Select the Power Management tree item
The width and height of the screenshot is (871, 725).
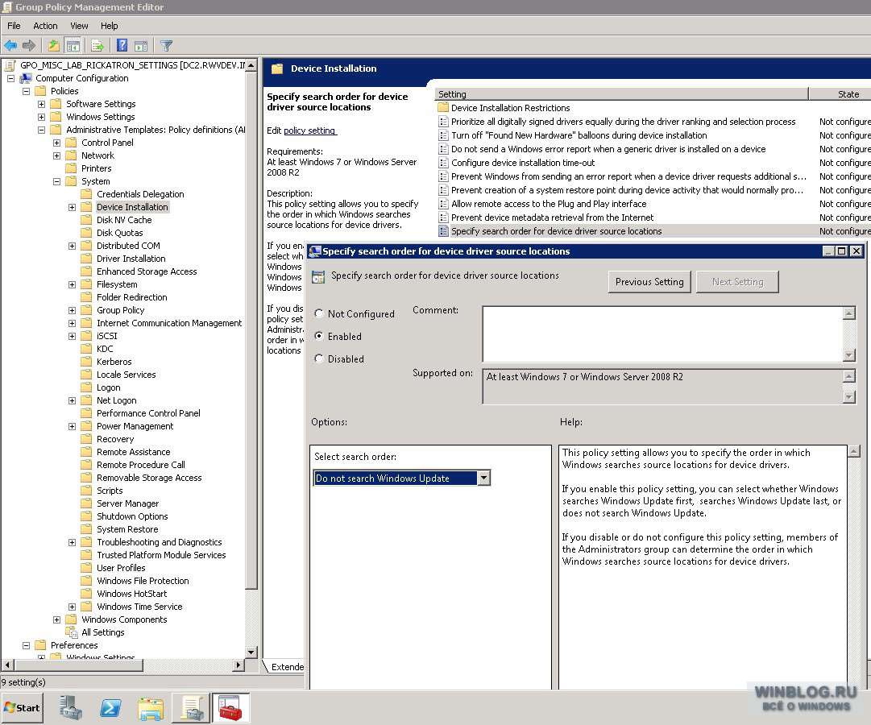[135, 426]
